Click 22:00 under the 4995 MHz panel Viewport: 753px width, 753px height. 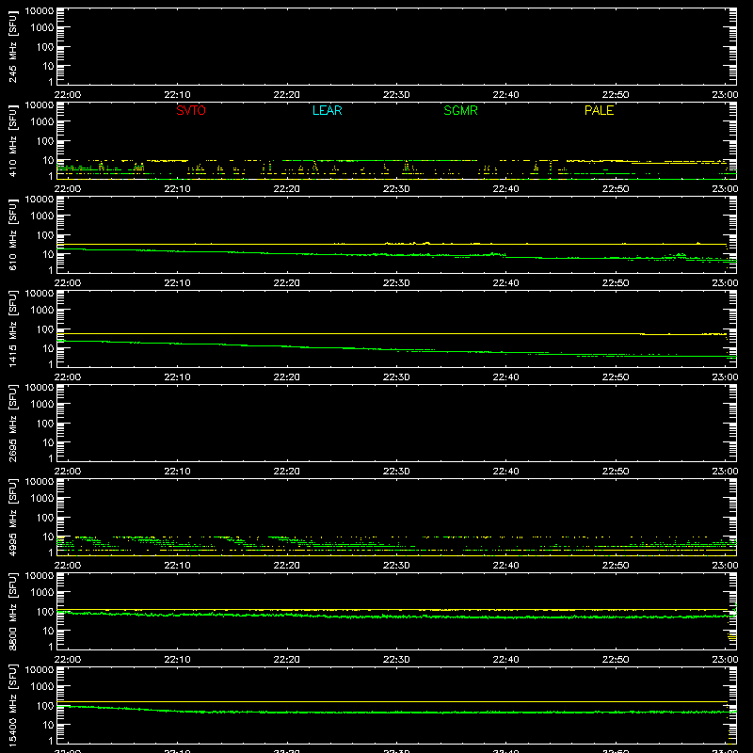point(67,566)
